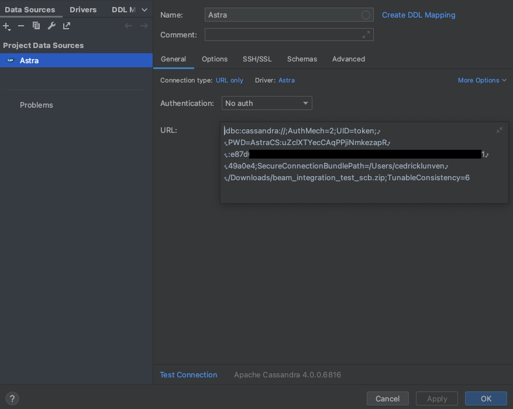Open the help question mark button
Image resolution: width=513 pixels, height=409 pixels.
(x=12, y=398)
